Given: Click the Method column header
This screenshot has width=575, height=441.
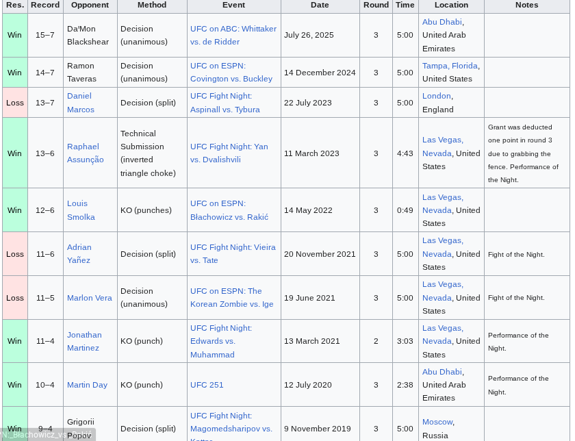Looking at the screenshot, I should tap(152, 5).
